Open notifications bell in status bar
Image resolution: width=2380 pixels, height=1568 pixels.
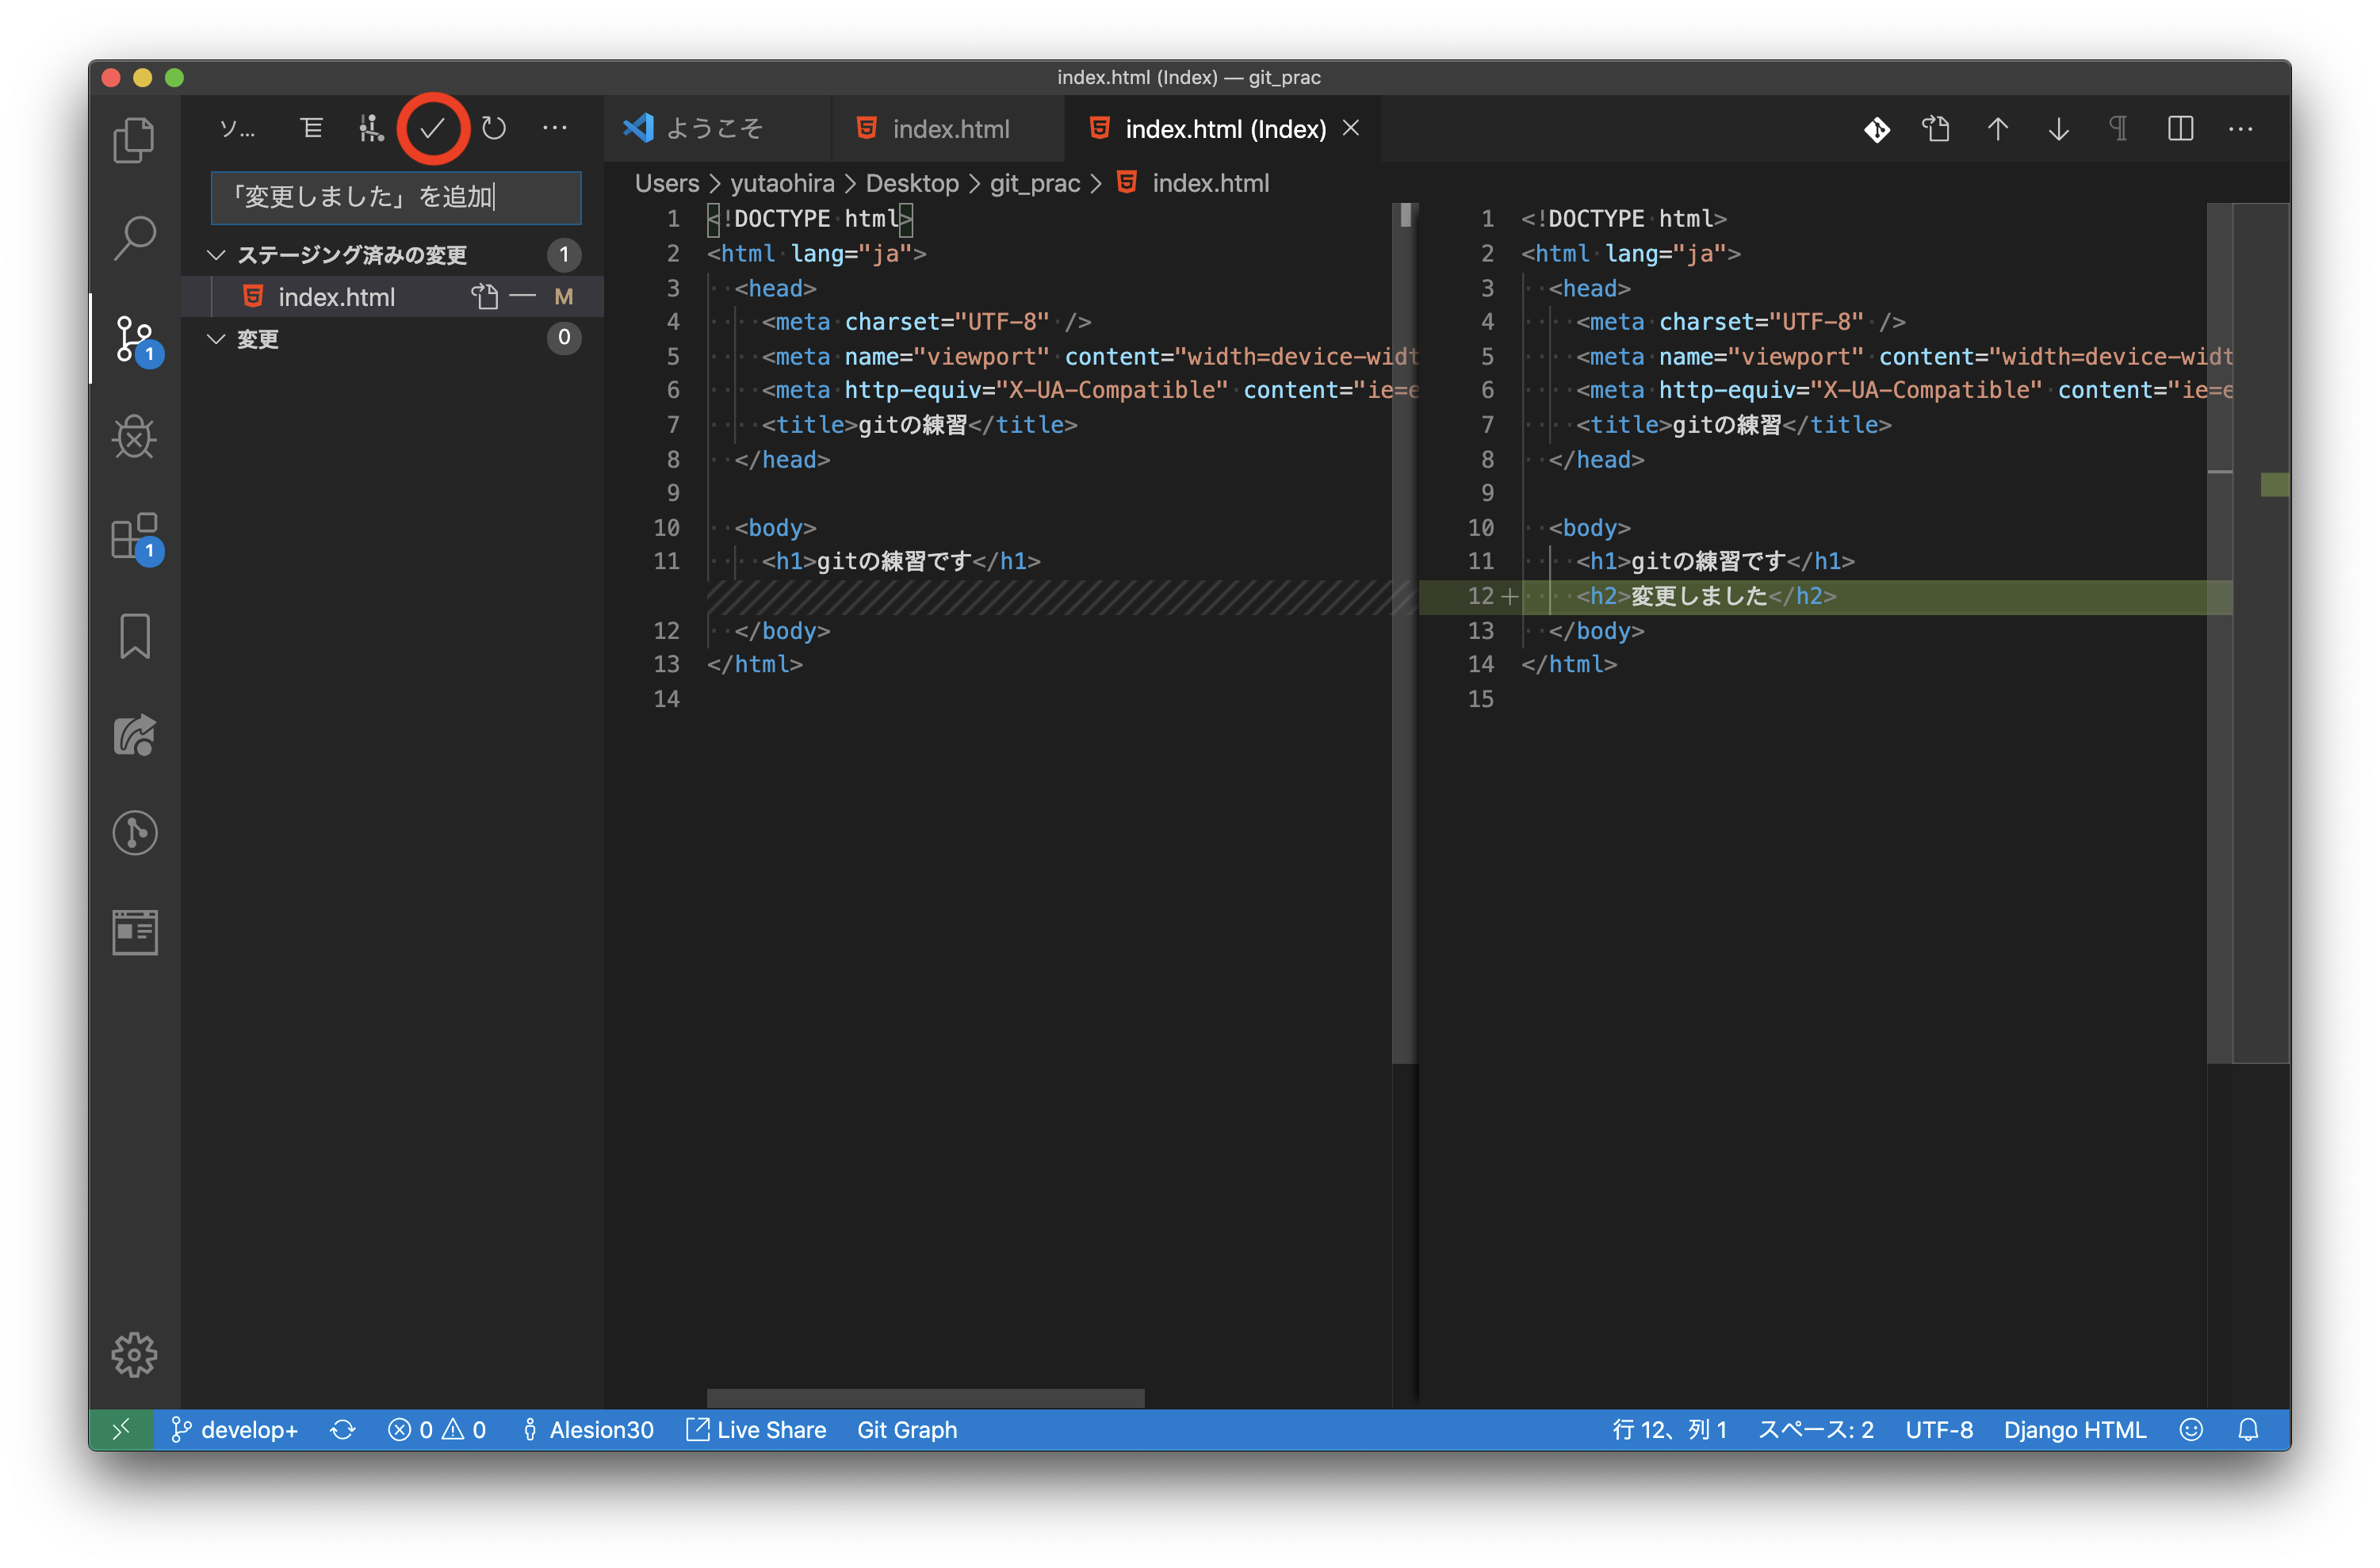pyautogui.click(x=2248, y=1430)
